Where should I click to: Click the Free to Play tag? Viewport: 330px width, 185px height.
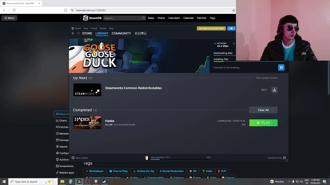[x=118, y=171]
